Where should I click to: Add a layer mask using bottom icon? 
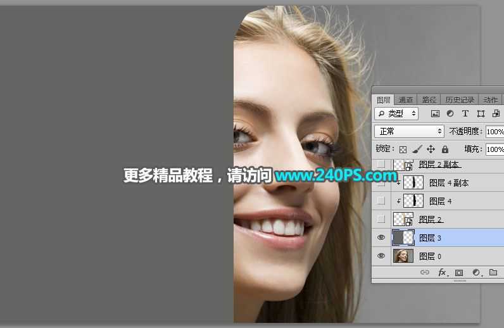point(459,273)
